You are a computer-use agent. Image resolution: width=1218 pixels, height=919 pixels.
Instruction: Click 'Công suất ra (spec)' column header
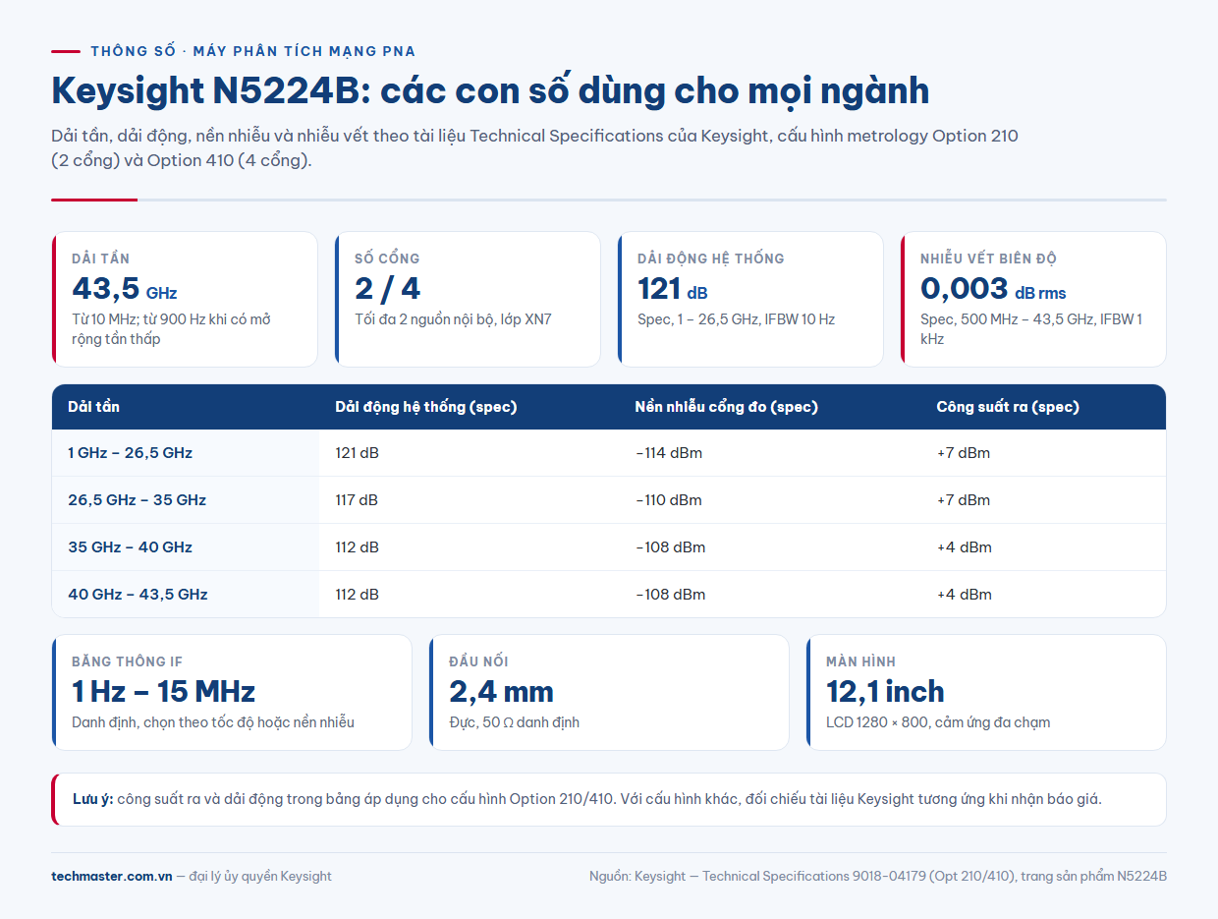pyautogui.click(x=1007, y=407)
